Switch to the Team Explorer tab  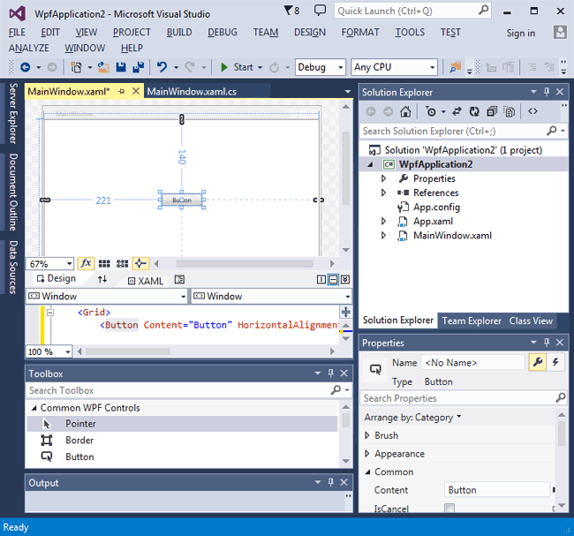point(472,321)
